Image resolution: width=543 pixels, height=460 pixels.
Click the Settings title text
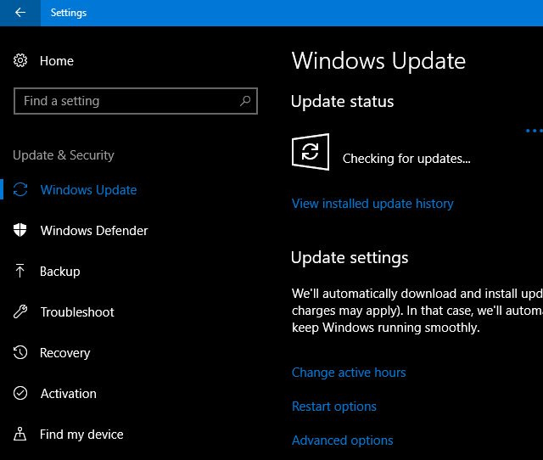click(69, 13)
